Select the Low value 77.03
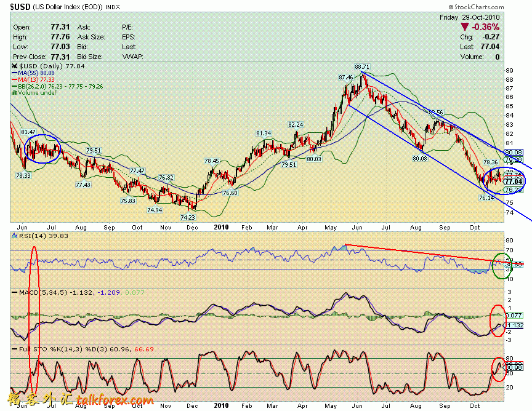 point(60,47)
